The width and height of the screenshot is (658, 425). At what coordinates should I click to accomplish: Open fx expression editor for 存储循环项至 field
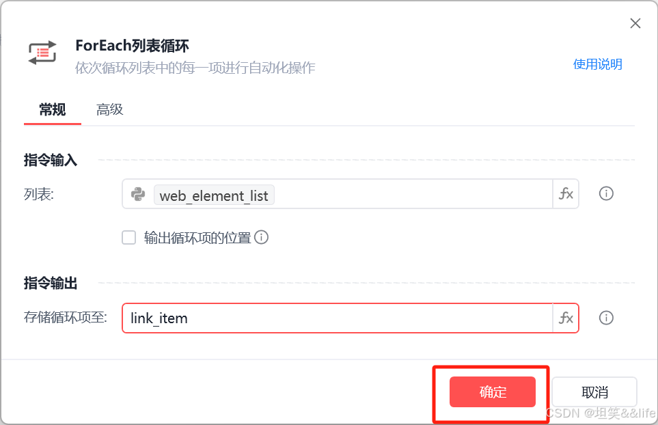click(x=566, y=318)
